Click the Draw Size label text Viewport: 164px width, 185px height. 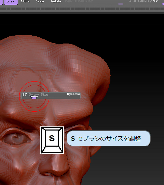pyautogui.click(x=38, y=95)
